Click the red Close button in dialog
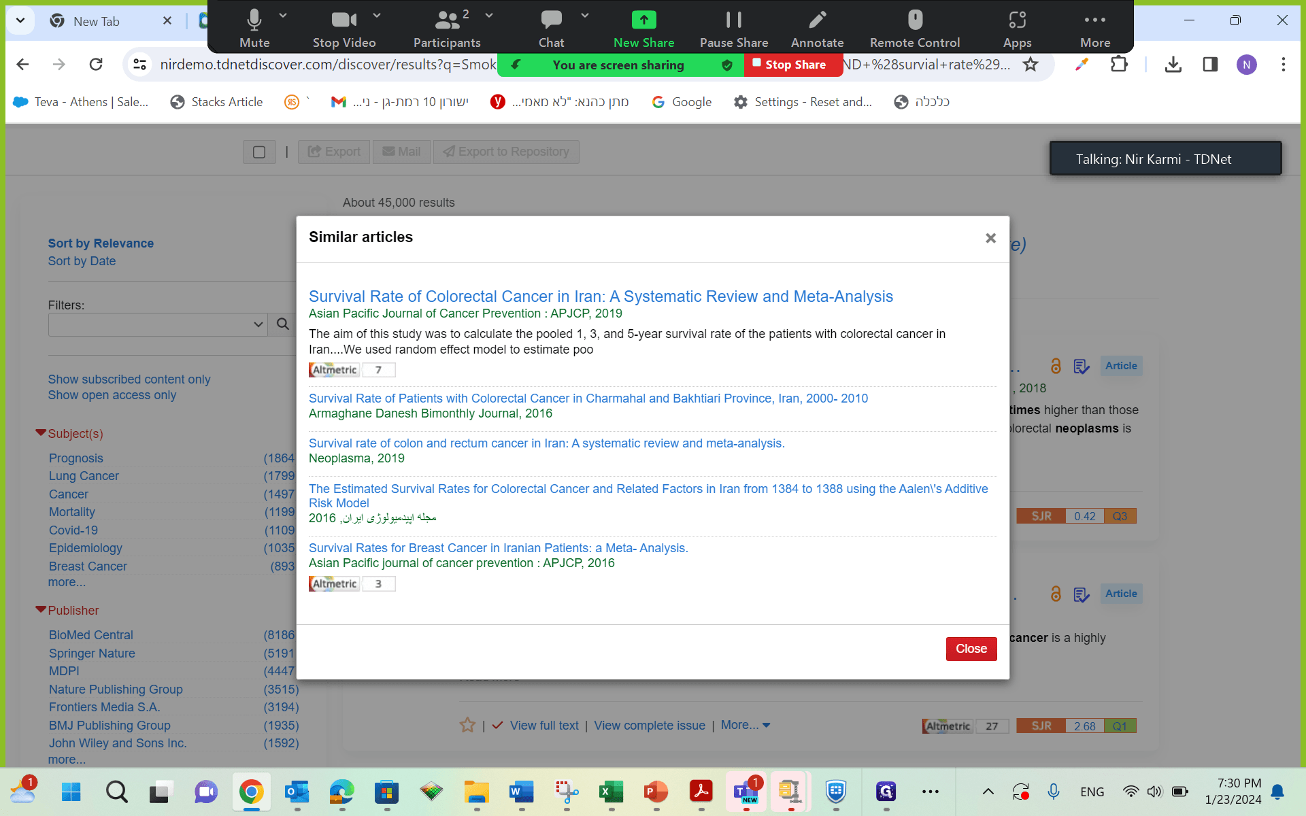The image size is (1306, 816). (971, 649)
